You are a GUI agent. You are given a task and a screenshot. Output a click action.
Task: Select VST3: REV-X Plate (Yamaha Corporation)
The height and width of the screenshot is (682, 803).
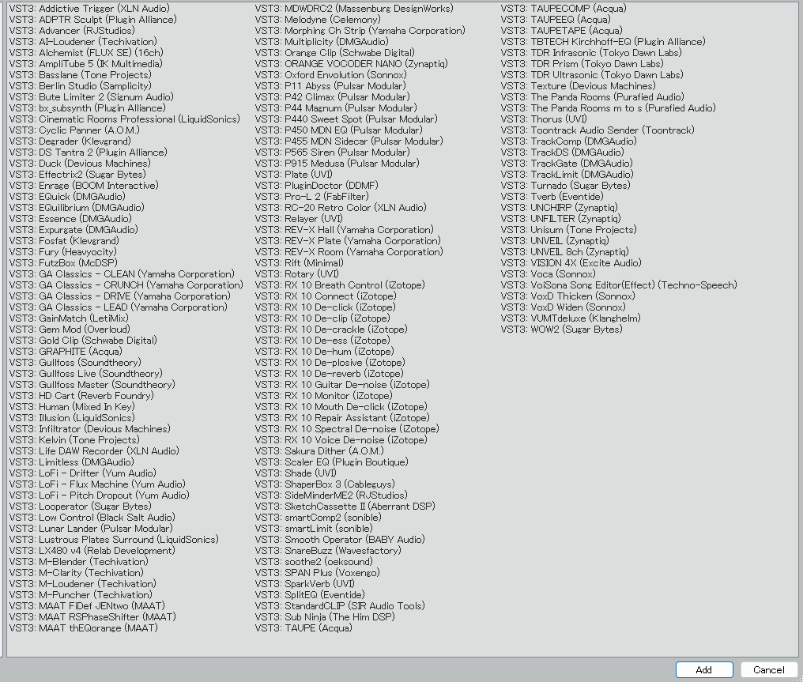pos(348,241)
